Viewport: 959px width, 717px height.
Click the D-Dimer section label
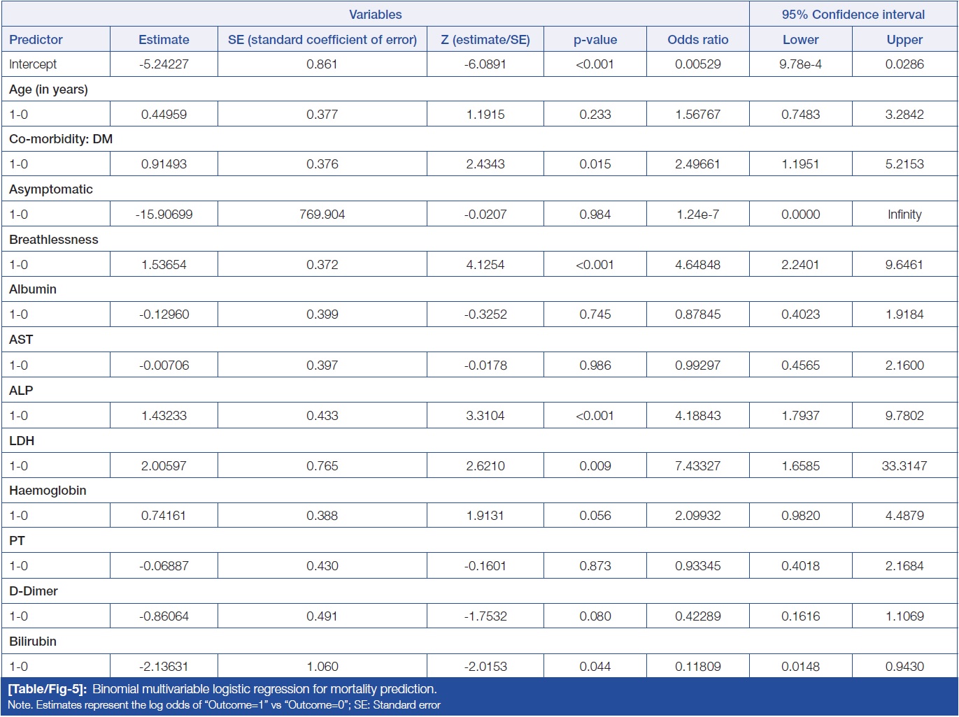point(34,591)
